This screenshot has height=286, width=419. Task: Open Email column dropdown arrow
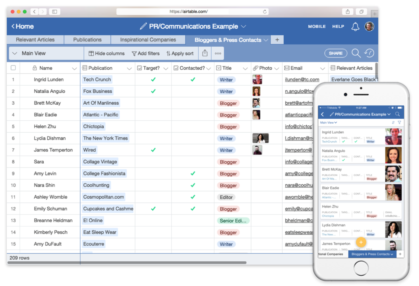(x=322, y=69)
